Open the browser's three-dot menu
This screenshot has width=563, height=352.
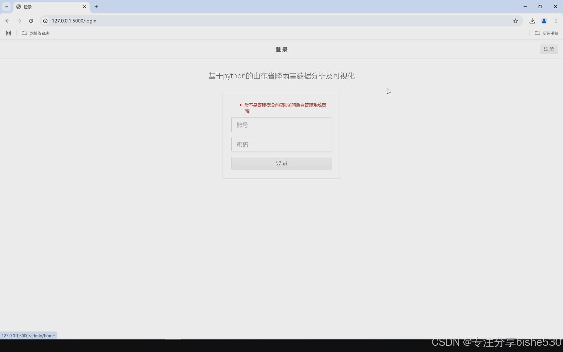(x=556, y=21)
